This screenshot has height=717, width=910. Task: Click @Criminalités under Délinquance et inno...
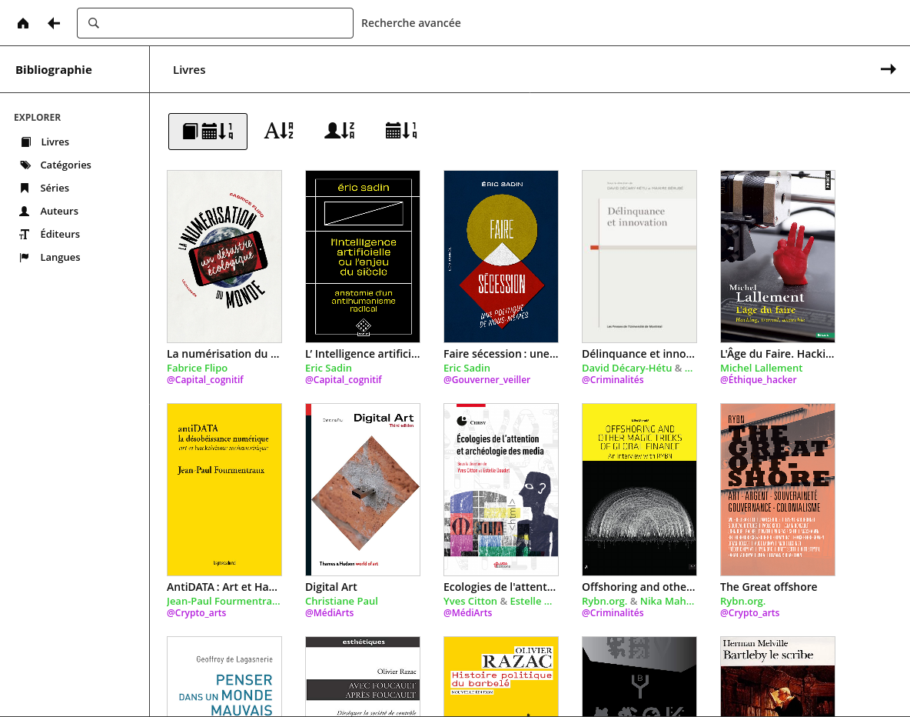click(613, 379)
